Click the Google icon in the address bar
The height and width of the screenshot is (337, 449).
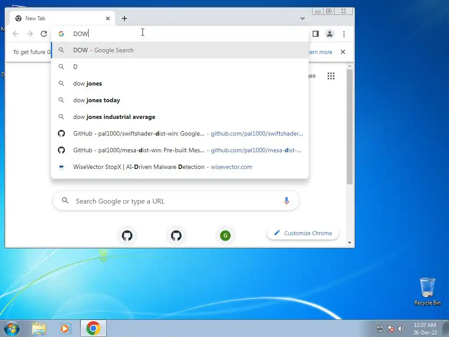tap(61, 34)
